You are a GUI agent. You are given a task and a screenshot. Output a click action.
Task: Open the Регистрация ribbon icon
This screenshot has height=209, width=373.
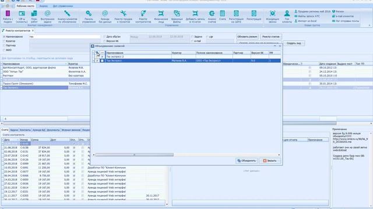[x=254, y=15]
